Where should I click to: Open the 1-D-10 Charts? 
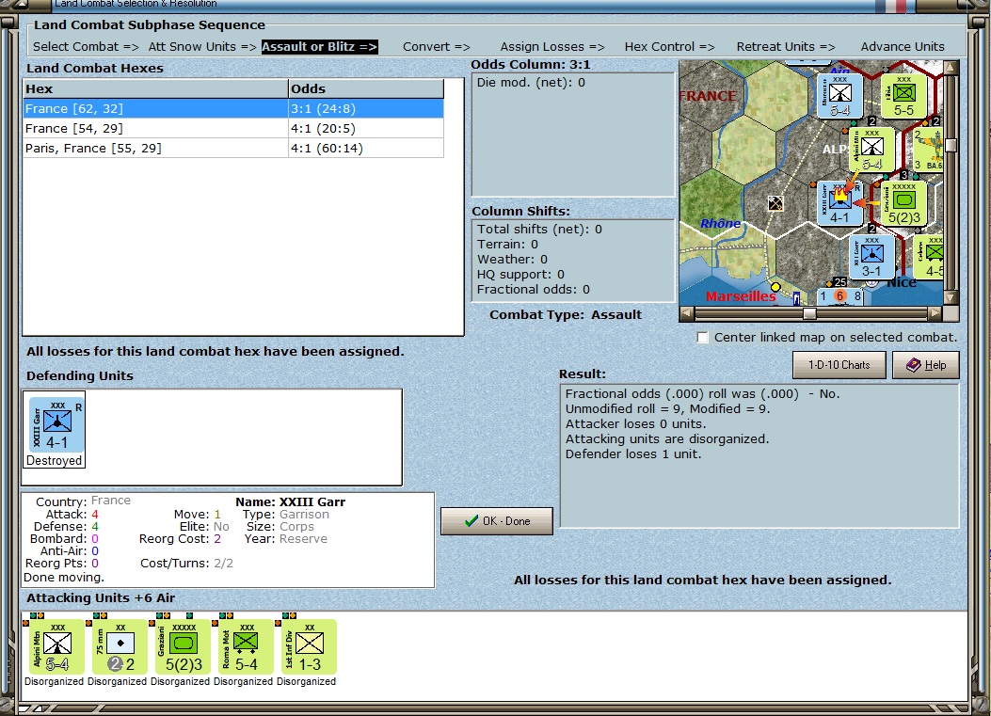point(839,365)
